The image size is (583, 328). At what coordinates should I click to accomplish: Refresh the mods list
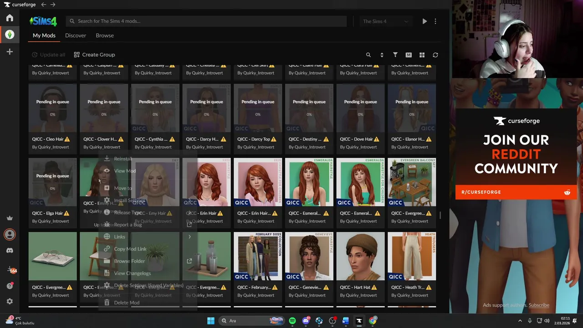(435, 55)
